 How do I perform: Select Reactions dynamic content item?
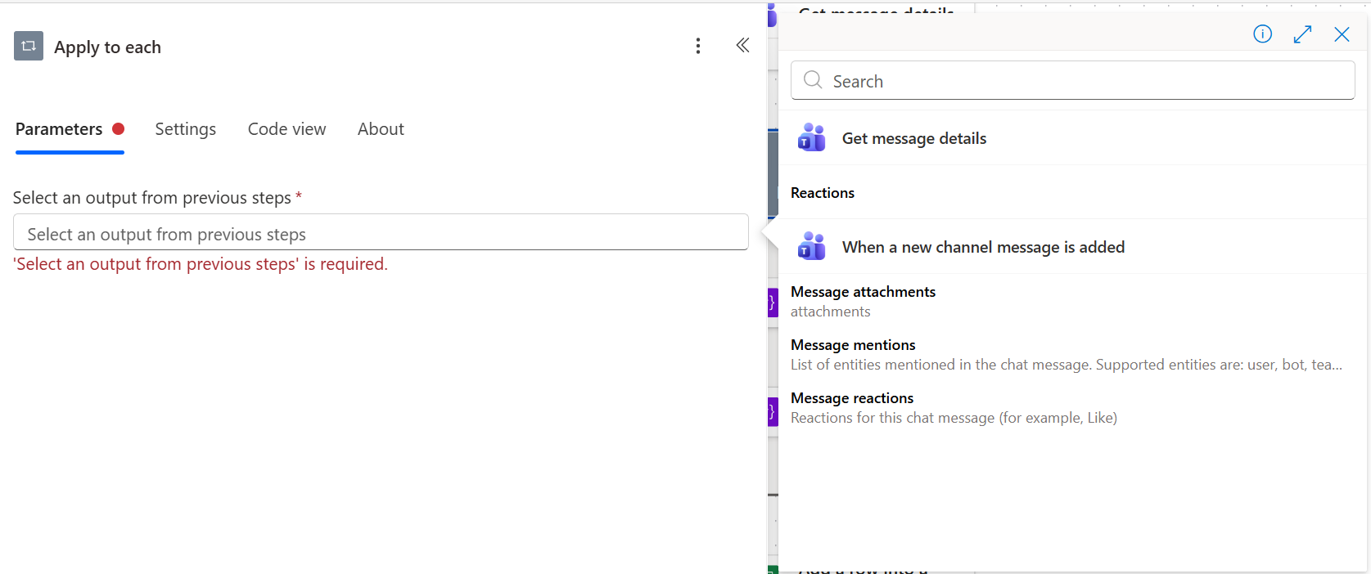click(x=1072, y=193)
